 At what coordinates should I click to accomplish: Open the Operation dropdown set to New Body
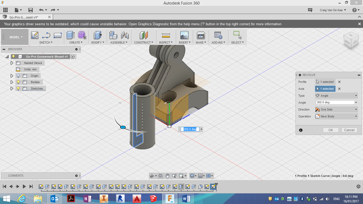coord(336,116)
